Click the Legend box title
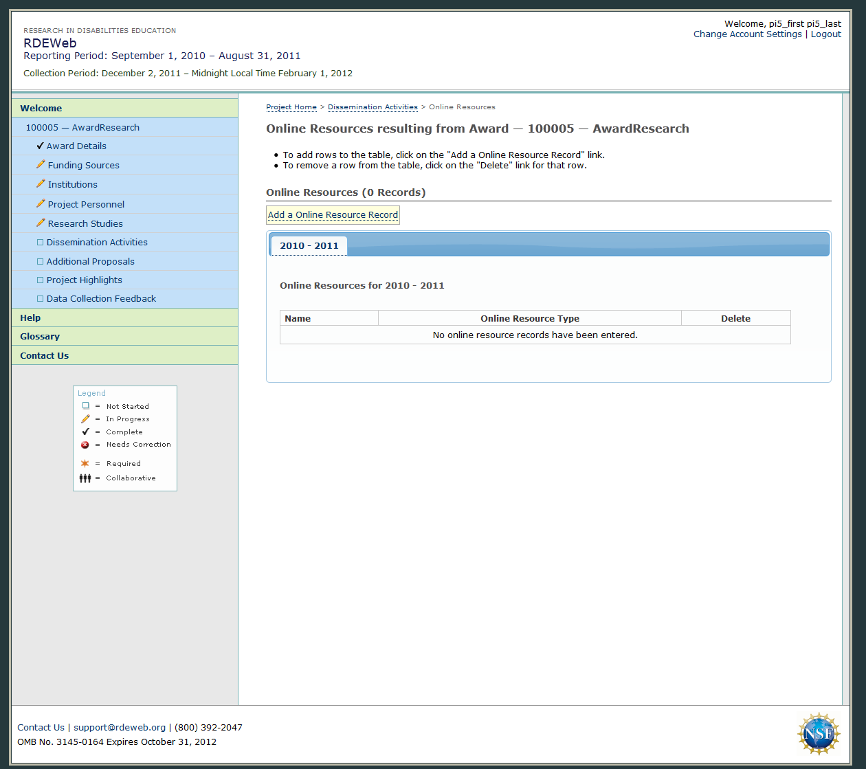Image resolution: width=866 pixels, height=769 pixels. pos(91,393)
